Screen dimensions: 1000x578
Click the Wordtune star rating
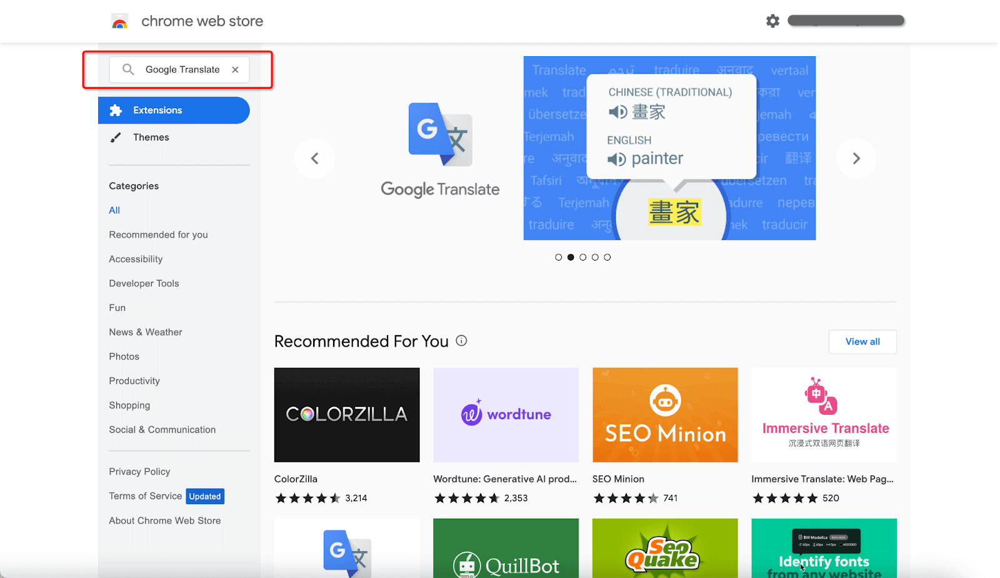click(467, 499)
